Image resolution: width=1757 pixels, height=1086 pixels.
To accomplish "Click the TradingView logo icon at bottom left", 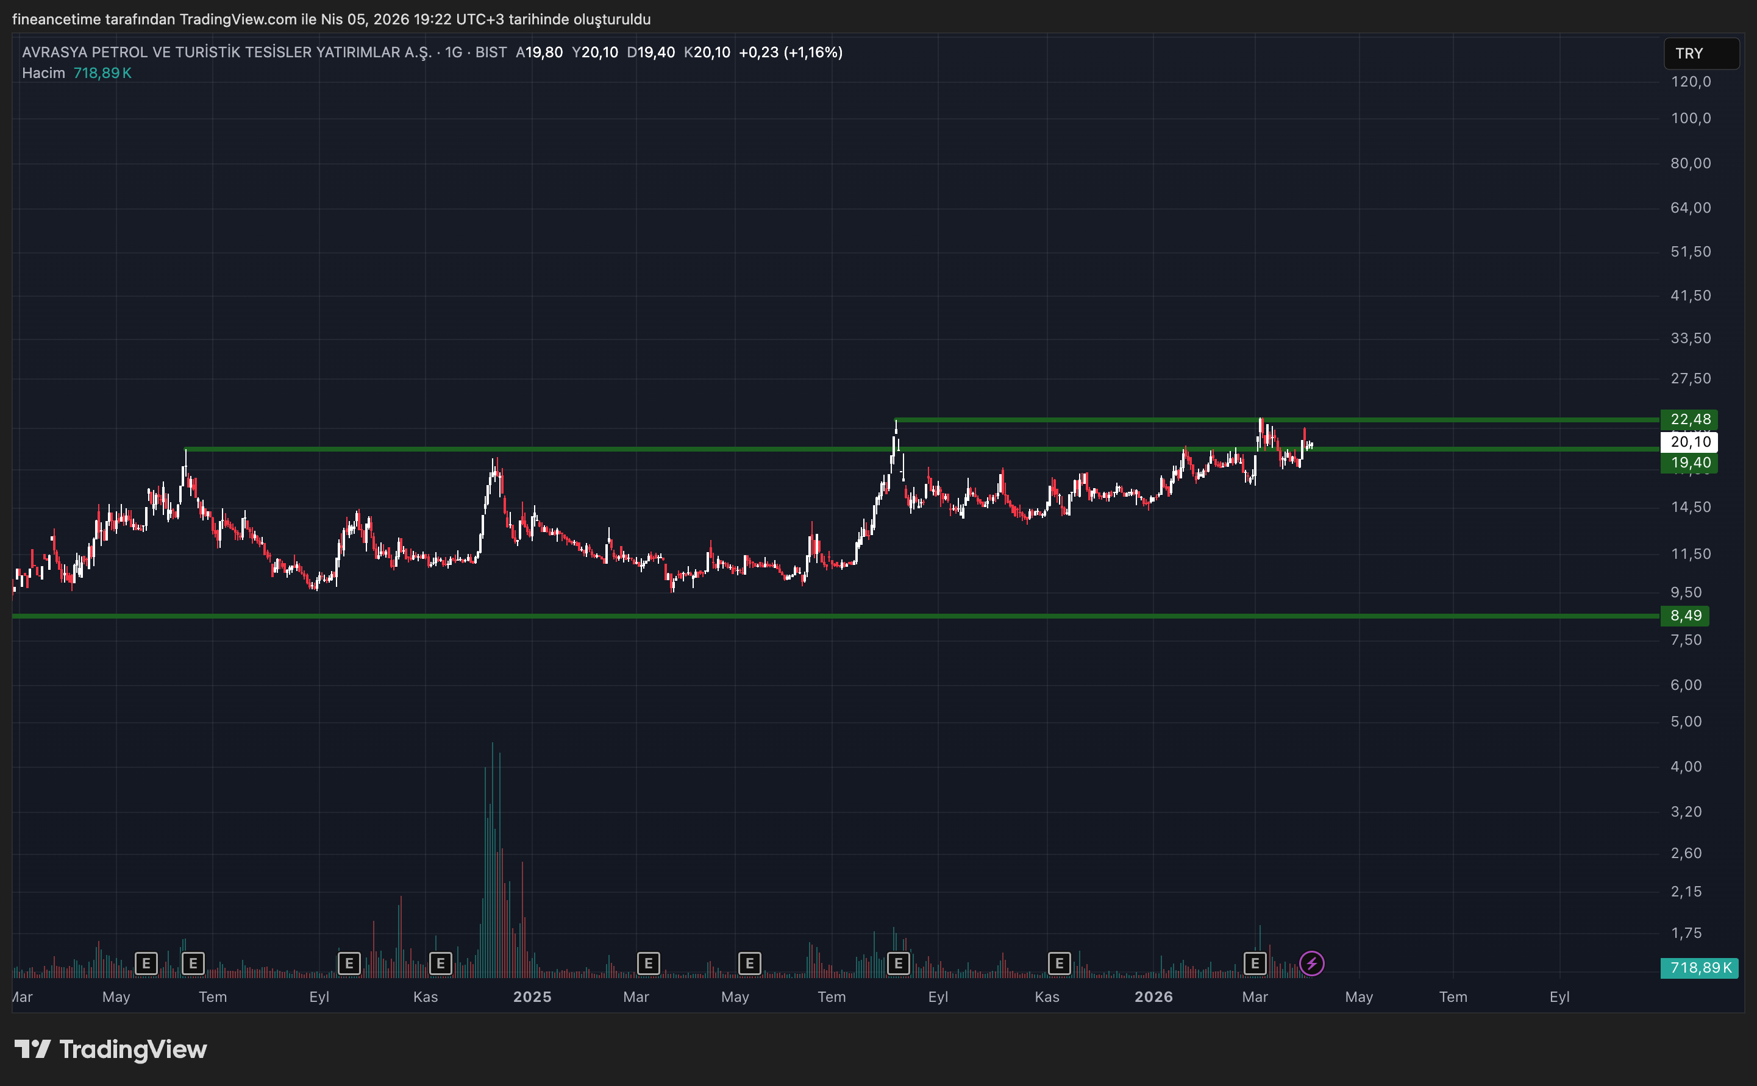I will point(32,1049).
